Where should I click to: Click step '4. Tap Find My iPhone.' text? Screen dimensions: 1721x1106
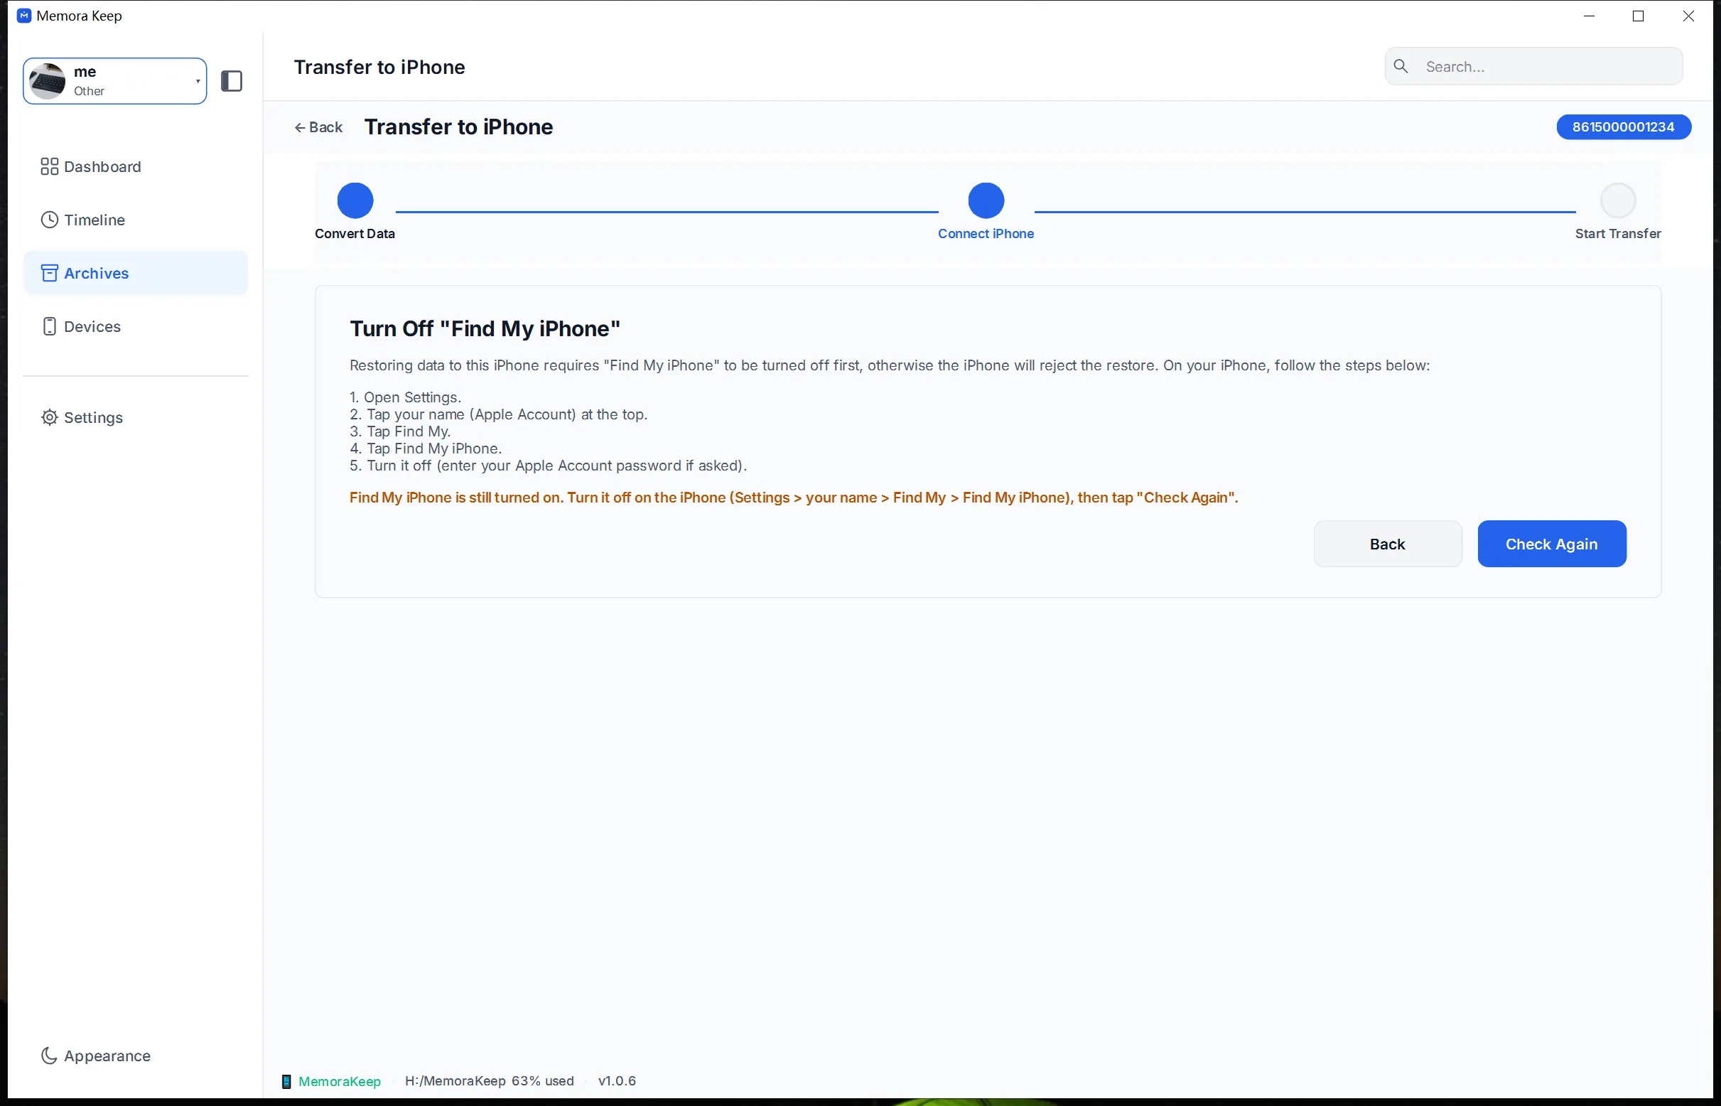pos(426,449)
